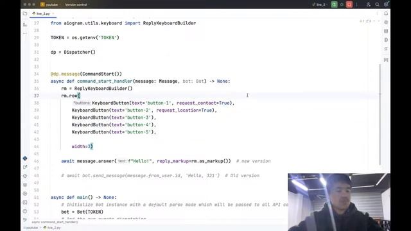This screenshot has height=231, width=411.
Task: Click the editor vertical scrollbar
Action: pyautogui.click(x=380, y=115)
